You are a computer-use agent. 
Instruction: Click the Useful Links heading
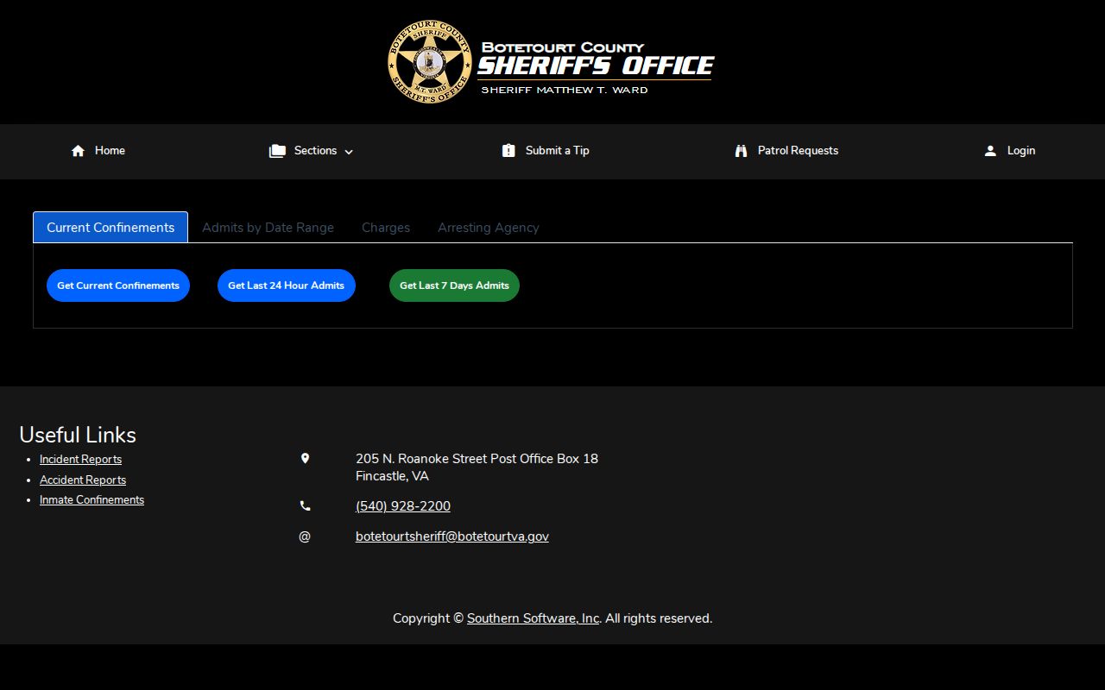[x=78, y=435]
